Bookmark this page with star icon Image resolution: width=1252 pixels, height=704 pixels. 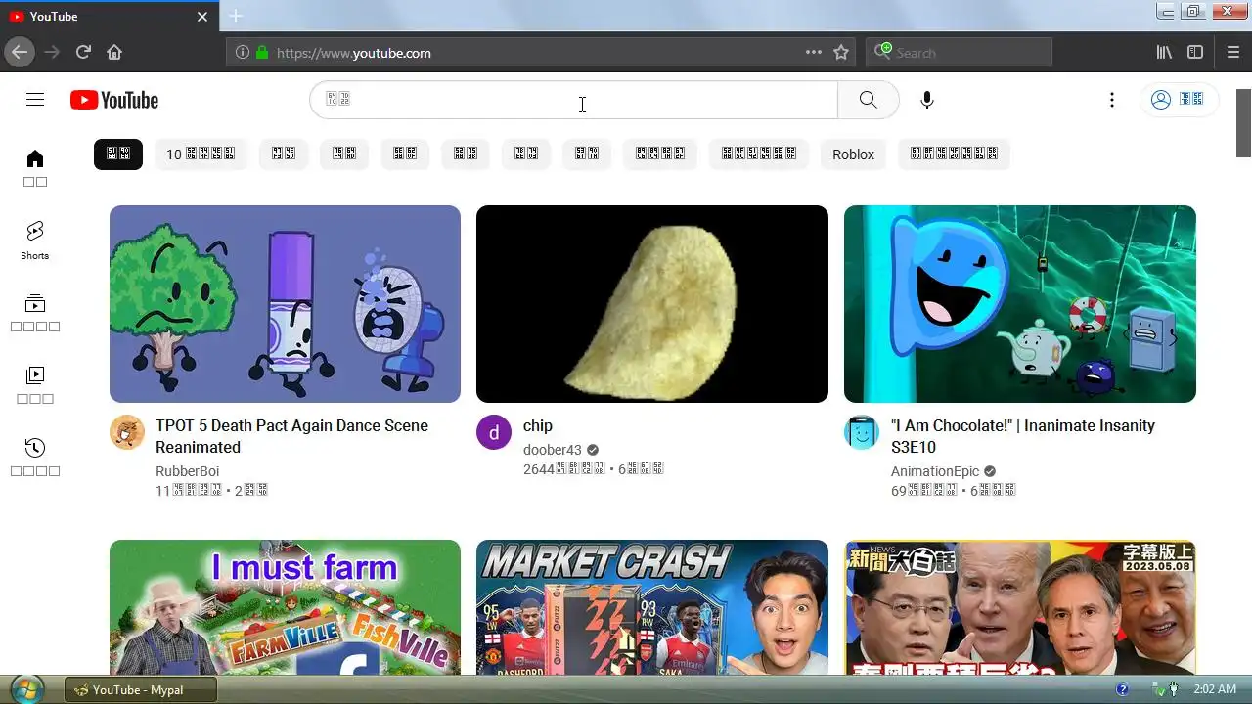841,53
